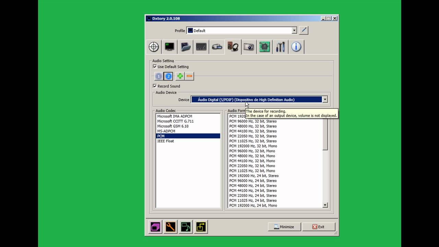Click the Minimize button
Viewport: 439px width, 247px height.
pos(284,227)
